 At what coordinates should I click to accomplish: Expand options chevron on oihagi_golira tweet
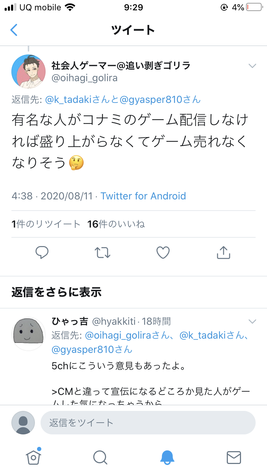(x=252, y=66)
